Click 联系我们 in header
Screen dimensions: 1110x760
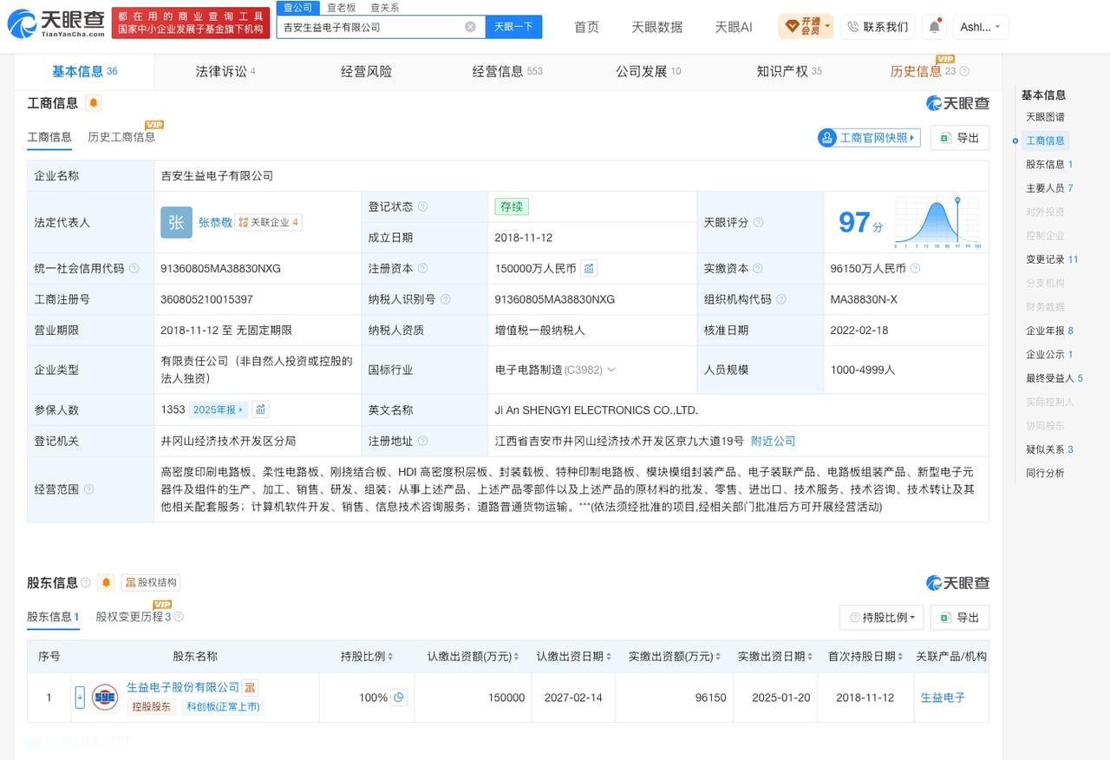878,27
